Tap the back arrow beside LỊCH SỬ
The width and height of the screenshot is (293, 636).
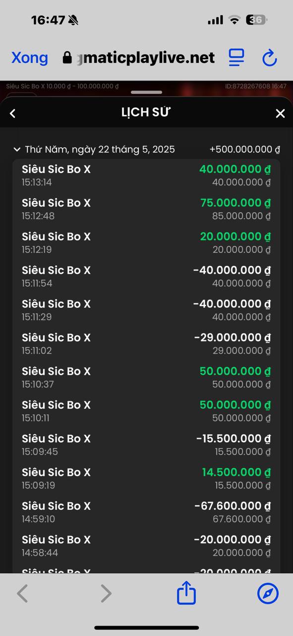pos(13,113)
